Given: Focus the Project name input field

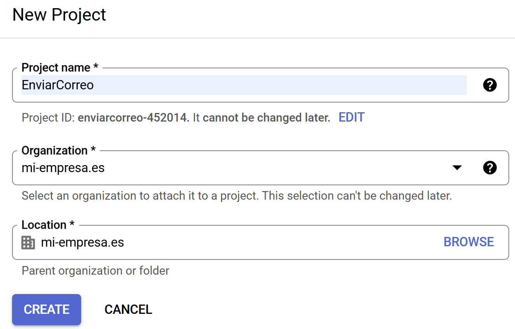Looking at the screenshot, I should pos(244,85).
